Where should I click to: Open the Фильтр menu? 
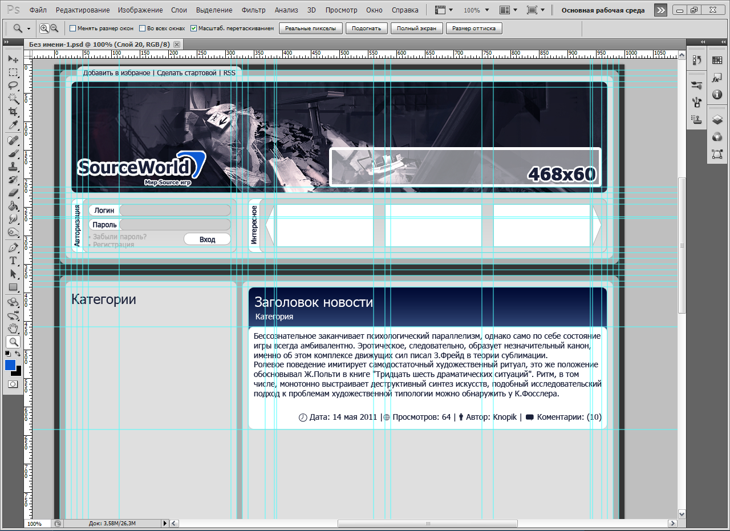coord(253,10)
